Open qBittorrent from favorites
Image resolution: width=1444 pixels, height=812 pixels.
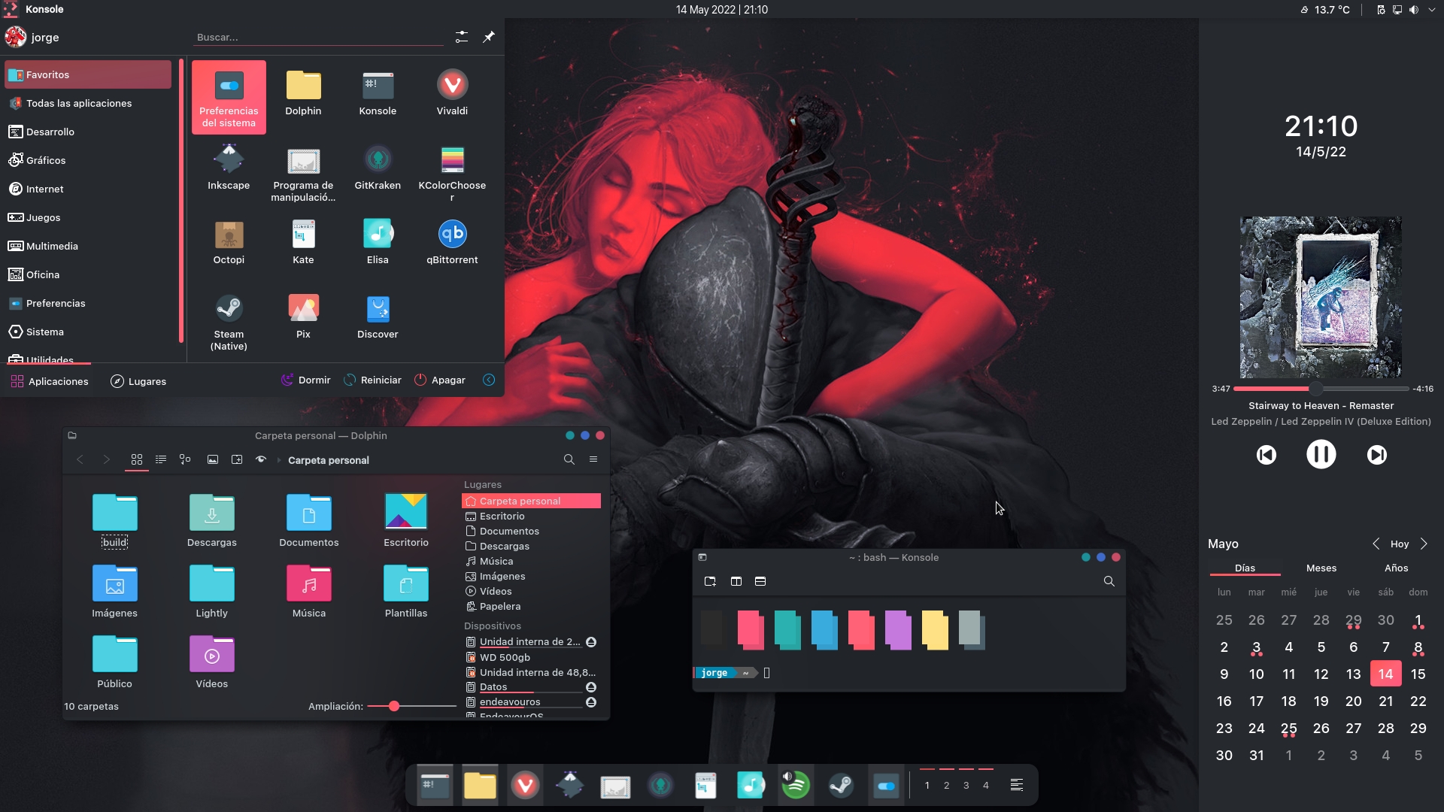[x=452, y=242]
